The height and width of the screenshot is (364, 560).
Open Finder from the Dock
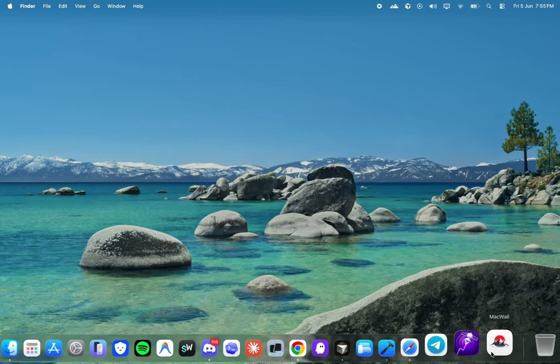10,348
